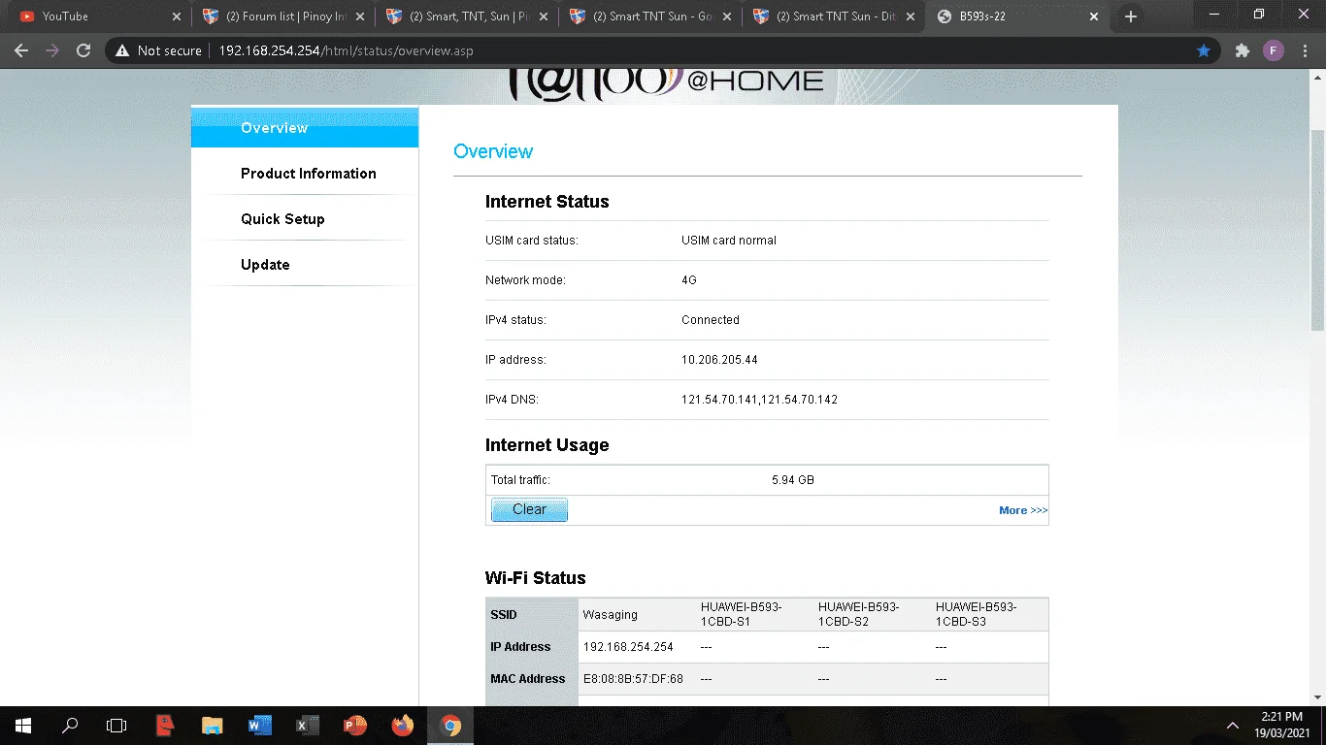This screenshot has height=745, width=1326.
Task: Close the YouTube tab
Action: coord(176,16)
